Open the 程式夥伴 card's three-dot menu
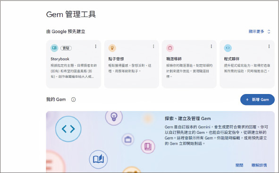 (x=269, y=46)
